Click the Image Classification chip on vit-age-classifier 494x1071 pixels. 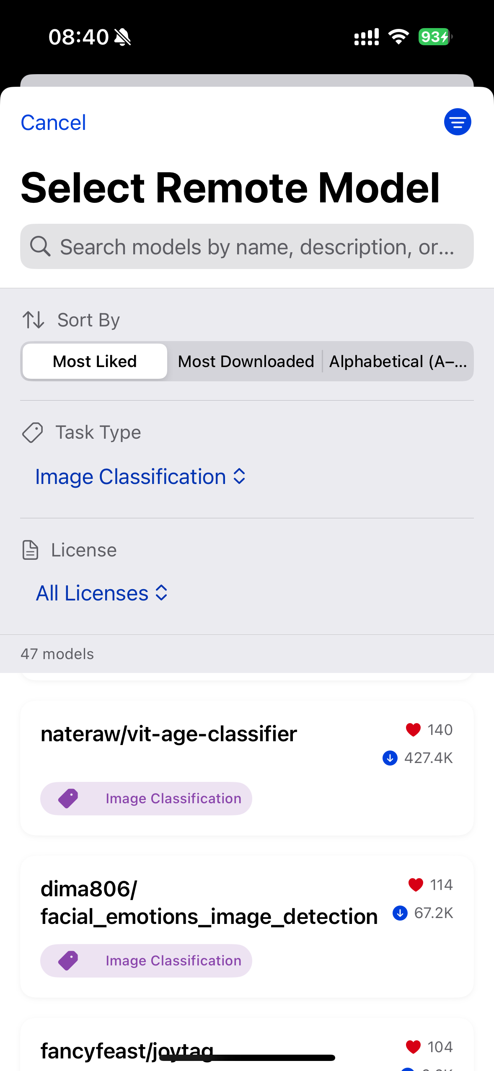(146, 798)
